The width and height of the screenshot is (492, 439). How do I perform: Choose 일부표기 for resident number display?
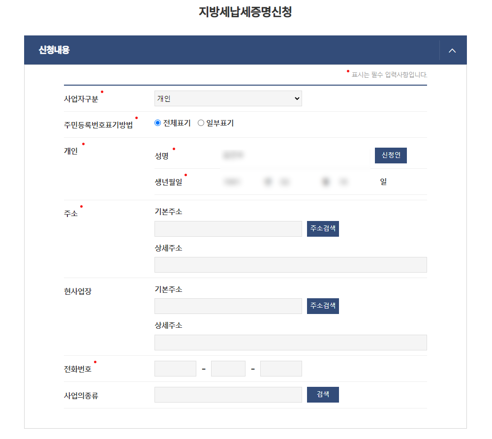[201, 123]
